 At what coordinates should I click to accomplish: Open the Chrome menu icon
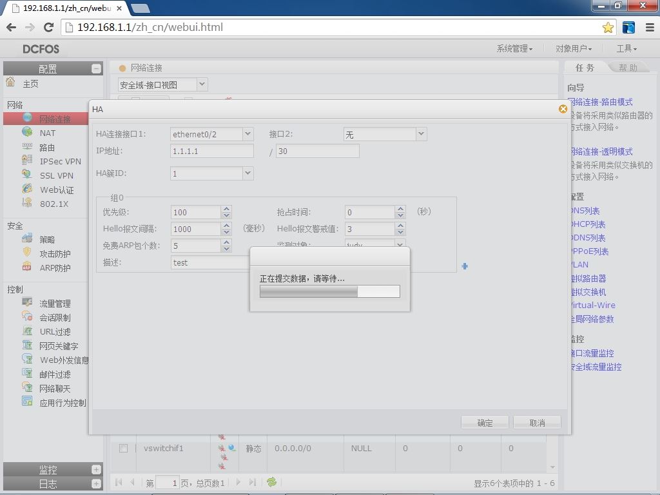pyautogui.click(x=650, y=27)
